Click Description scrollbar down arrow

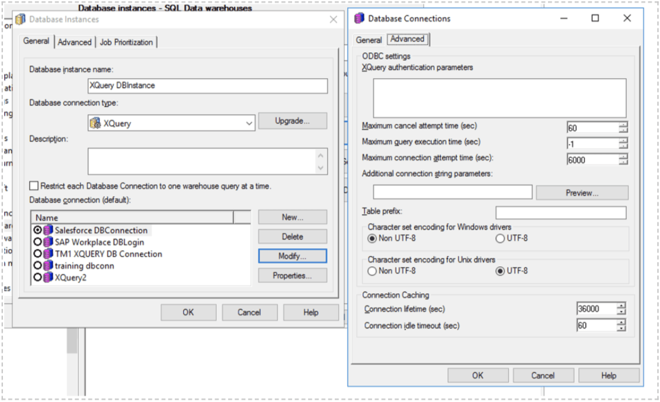click(321, 168)
